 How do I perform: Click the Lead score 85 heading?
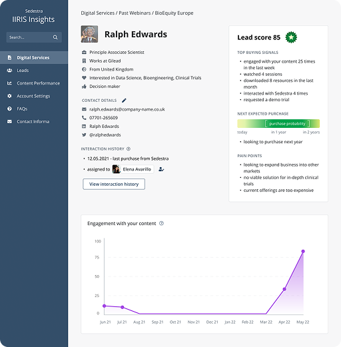pyautogui.click(x=258, y=37)
